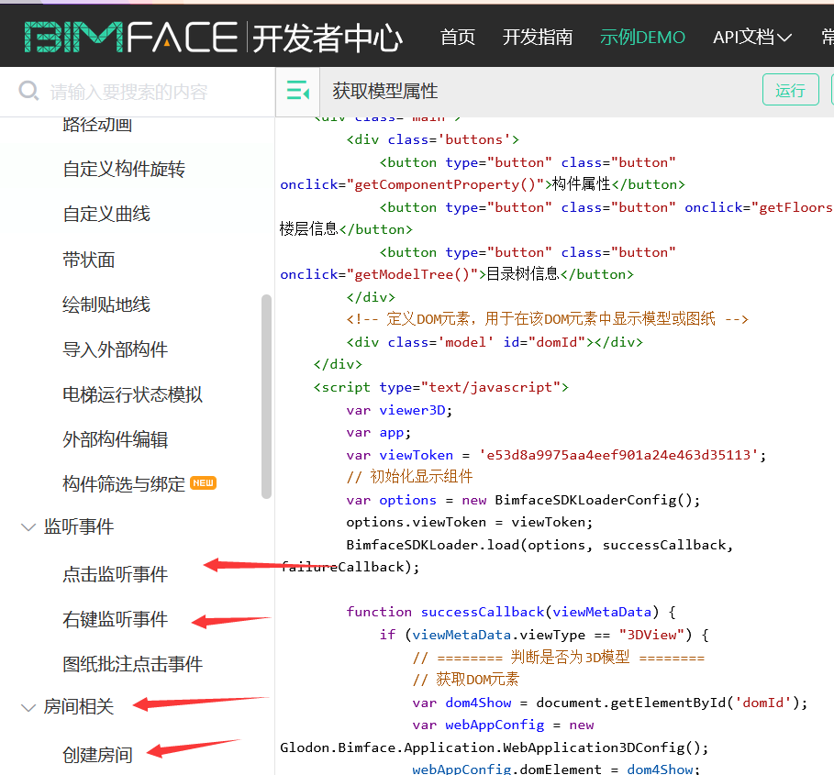Select 开发指南 in the top navigation

pyautogui.click(x=538, y=37)
